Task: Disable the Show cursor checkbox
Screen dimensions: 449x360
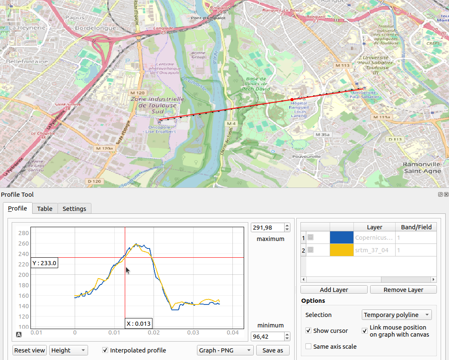Action: click(308, 331)
